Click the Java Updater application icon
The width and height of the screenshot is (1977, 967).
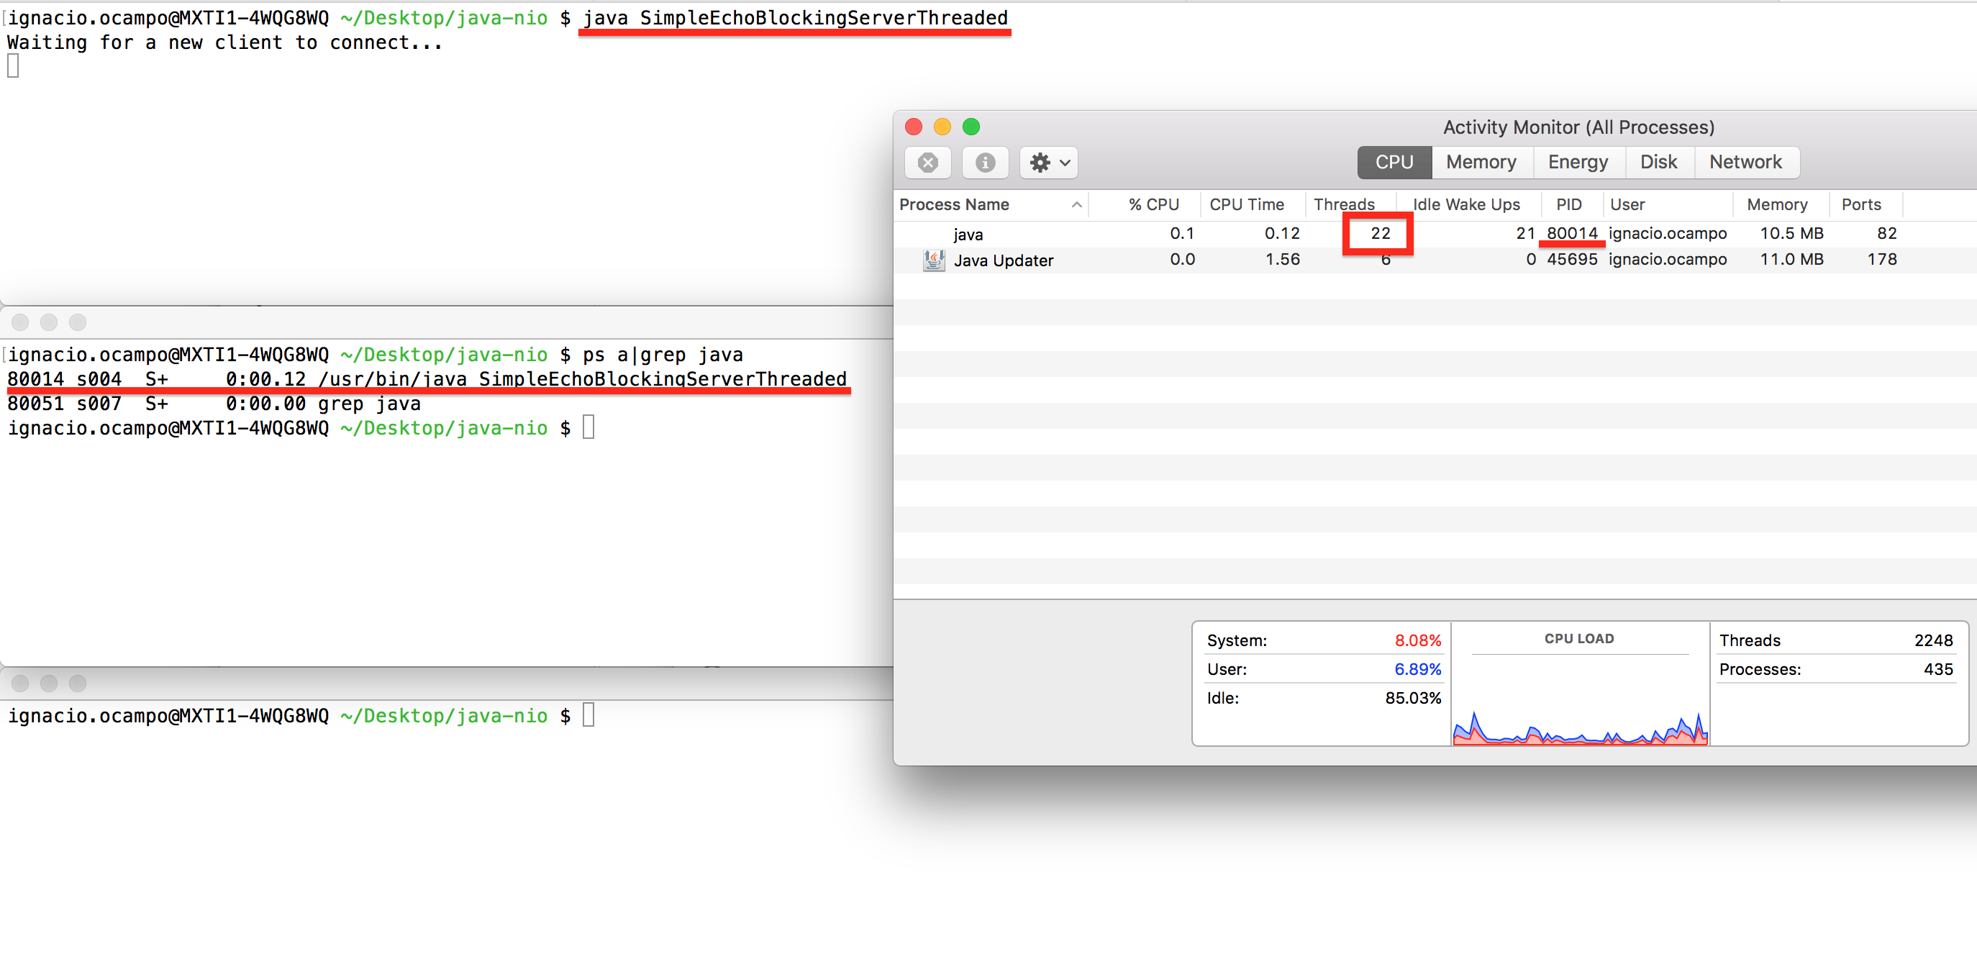pos(932,260)
